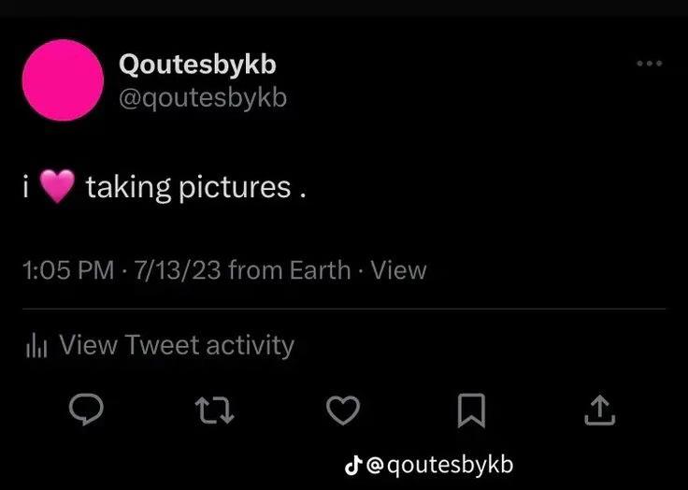This screenshot has height=490, width=688.
Task: Open the Qoutesbykb display name profile
Action: coord(197,65)
